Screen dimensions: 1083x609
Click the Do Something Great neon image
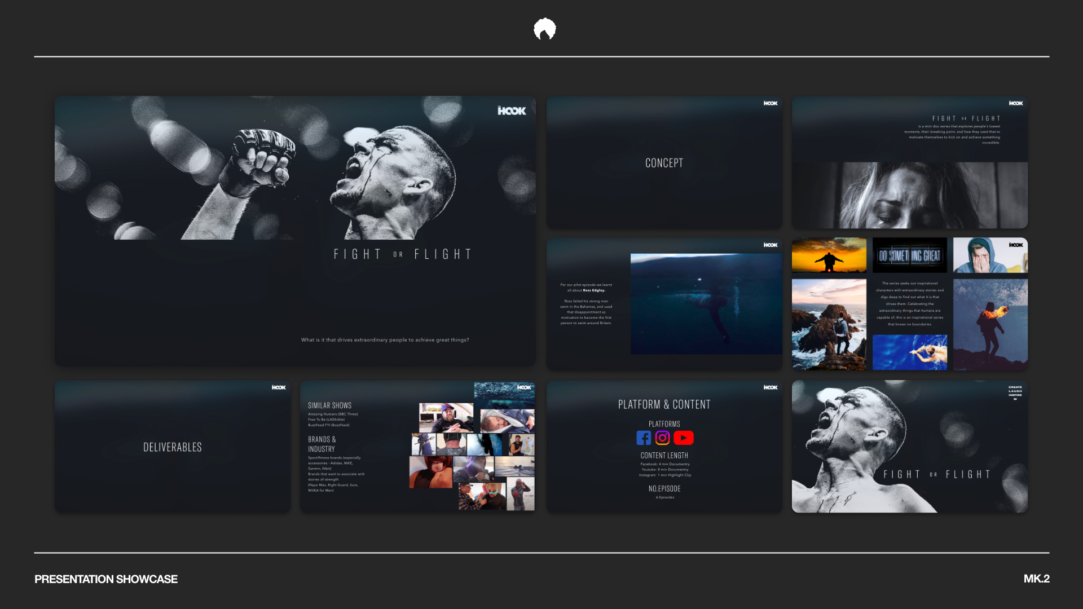pyautogui.click(x=909, y=256)
